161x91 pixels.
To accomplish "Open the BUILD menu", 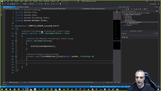I will [x=22, y=1].
